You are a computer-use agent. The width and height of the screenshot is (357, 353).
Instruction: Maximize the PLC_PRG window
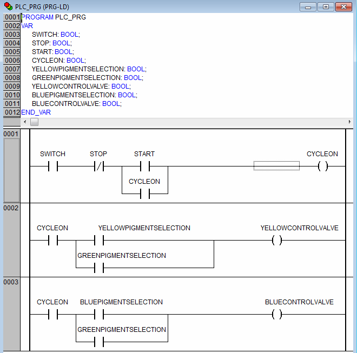pyautogui.click(x=326, y=7)
